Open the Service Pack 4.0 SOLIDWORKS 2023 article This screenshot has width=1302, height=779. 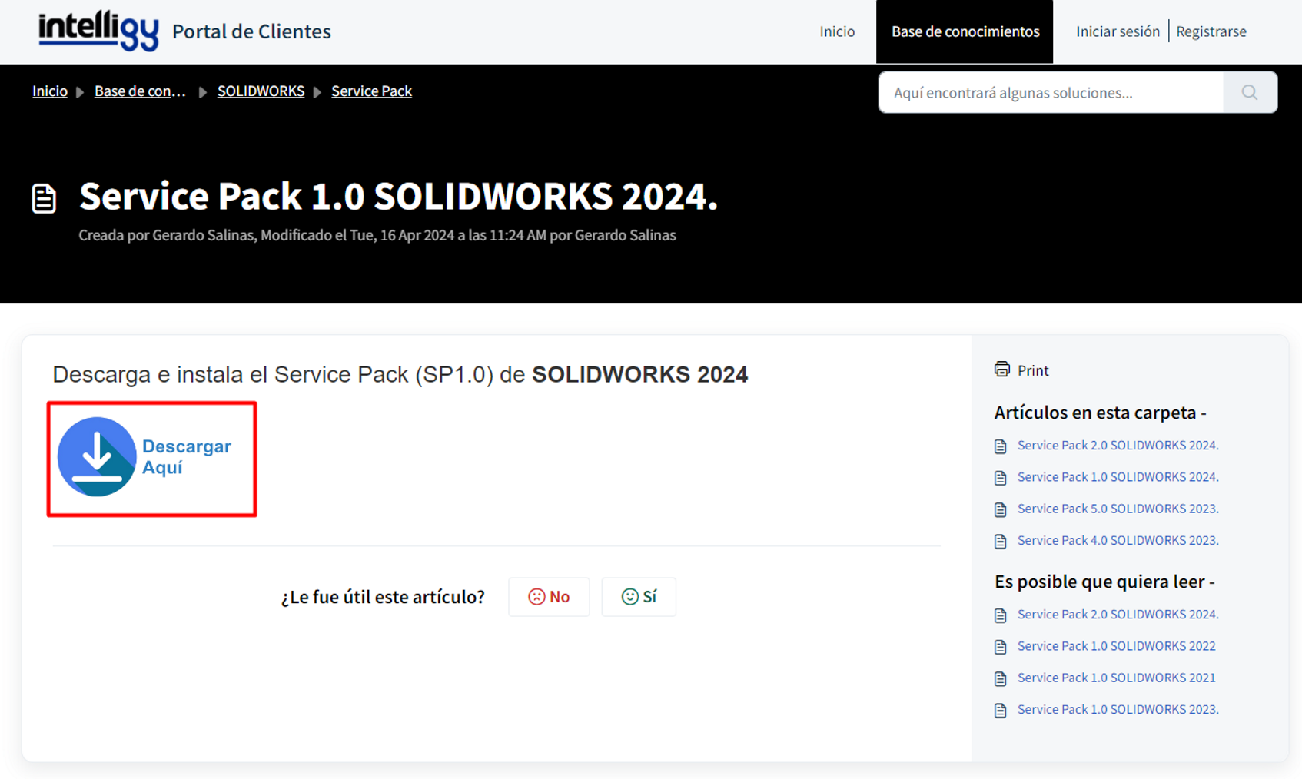[1118, 540]
